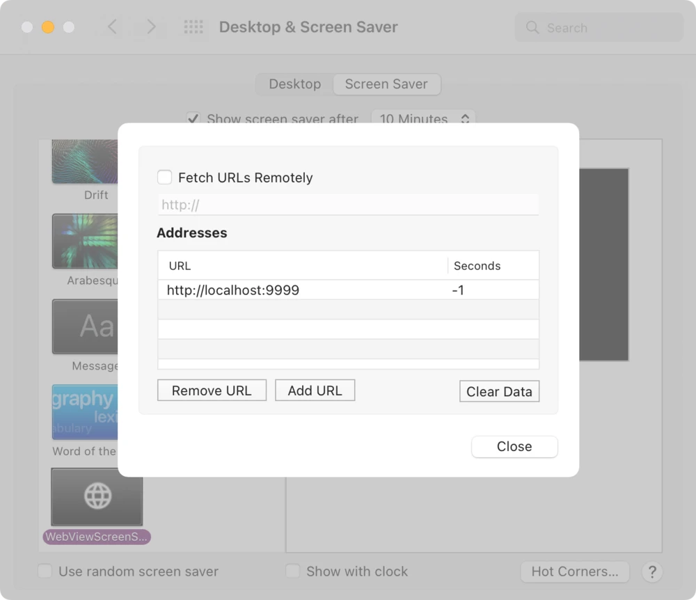Screen dimensions: 696x600
Task: Select the Arabesque screen saver thumbnail
Action: tap(85, 242)
